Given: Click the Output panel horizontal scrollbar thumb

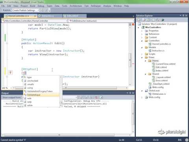Looking at the screenshot, I should point(59,135).
